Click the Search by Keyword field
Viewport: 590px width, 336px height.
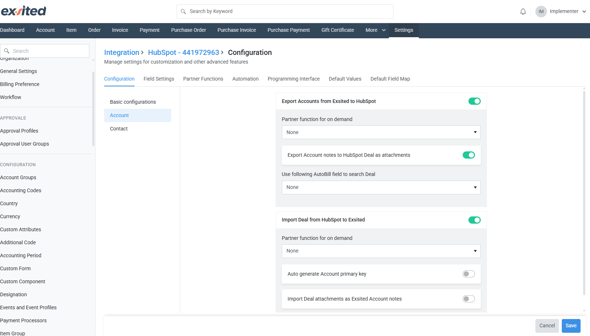tap(285, 12)
